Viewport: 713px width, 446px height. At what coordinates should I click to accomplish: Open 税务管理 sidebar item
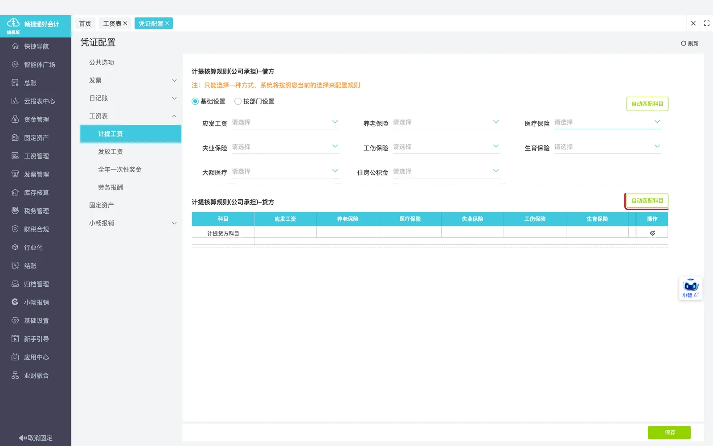pyautogui.click(x=36, y=211)
